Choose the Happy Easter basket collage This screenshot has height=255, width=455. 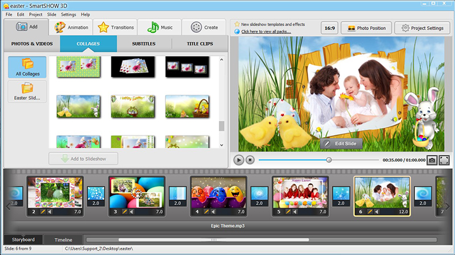coord(133,107)
